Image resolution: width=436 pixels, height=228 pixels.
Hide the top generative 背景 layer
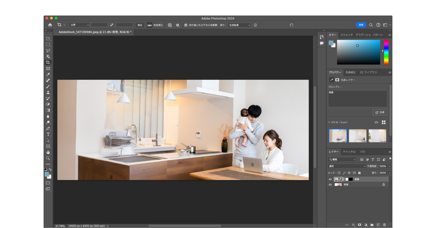[330, 179]
